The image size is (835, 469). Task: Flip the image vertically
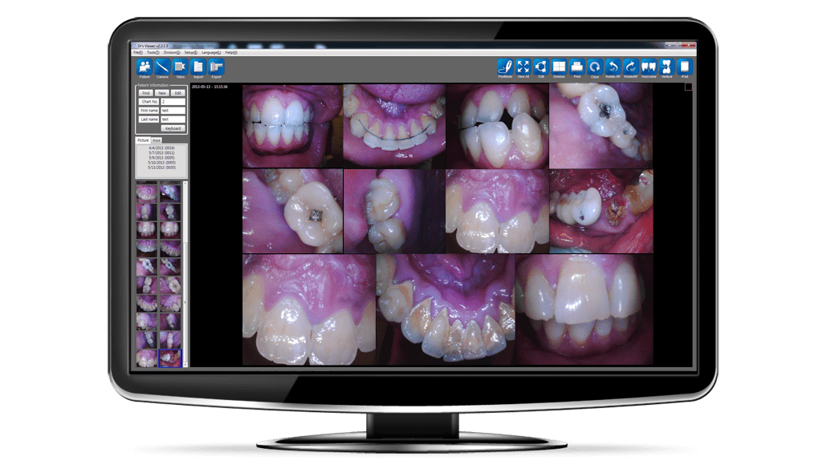pyautogui.click(x=666, y=67)
